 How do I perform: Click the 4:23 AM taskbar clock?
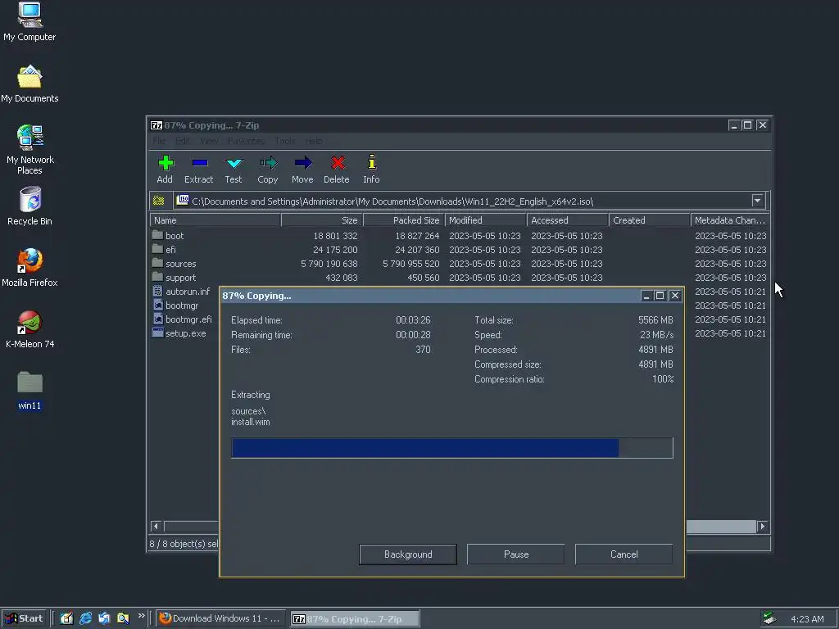pos(807,619)
